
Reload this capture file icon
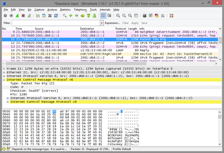pos(56,16)
